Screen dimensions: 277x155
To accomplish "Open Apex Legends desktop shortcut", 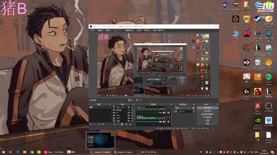I will pyautogui.click(x=258, y=108).
